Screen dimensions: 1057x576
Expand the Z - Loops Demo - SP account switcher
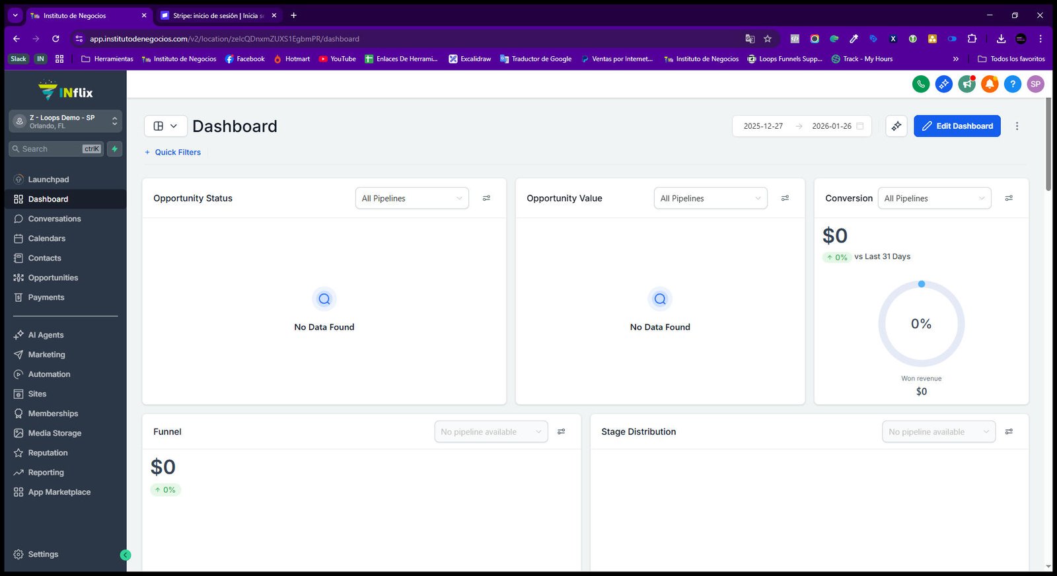click(65, 122)
